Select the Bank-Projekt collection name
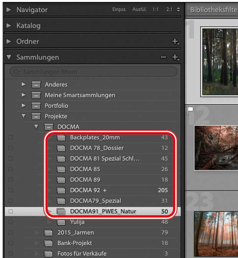238x258 pixels. tap(74, 243)
